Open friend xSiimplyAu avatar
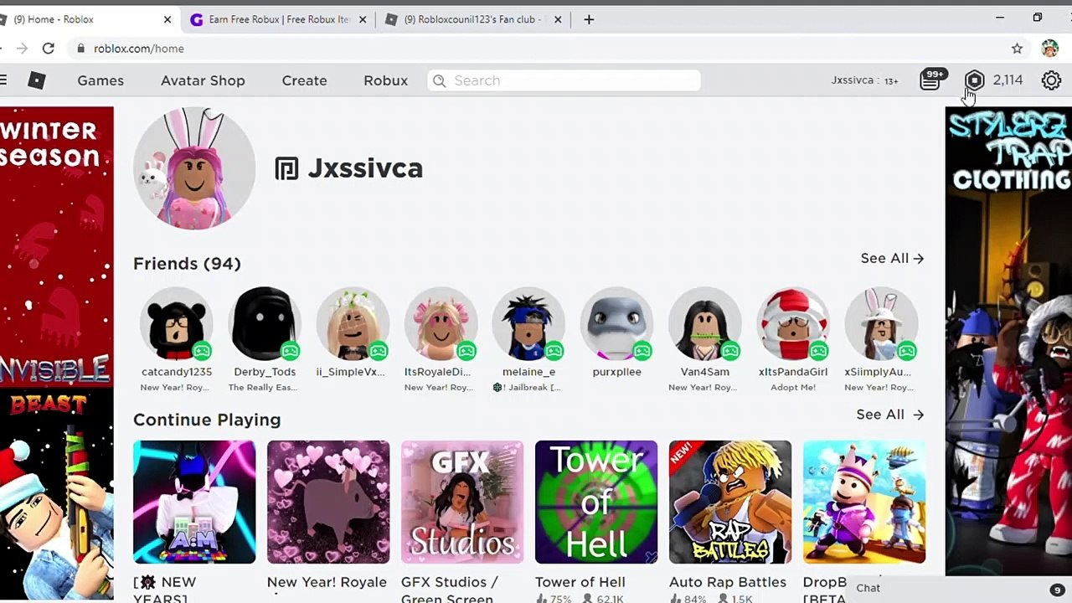 pos(881,324)
